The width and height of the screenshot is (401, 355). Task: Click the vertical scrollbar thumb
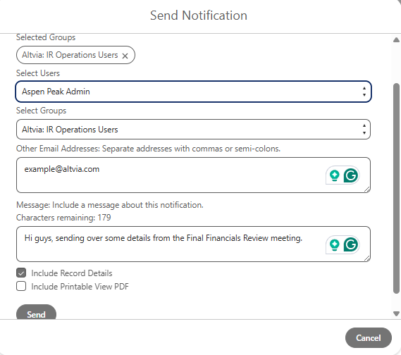[396, 189]
